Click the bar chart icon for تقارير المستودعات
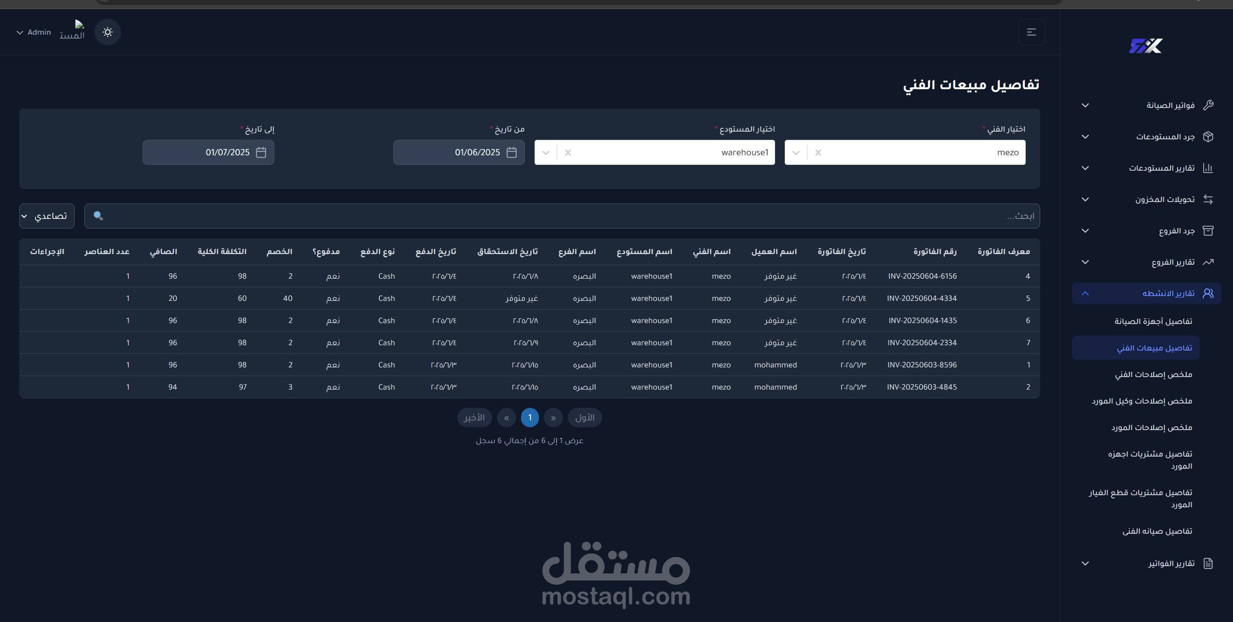 1208,168
